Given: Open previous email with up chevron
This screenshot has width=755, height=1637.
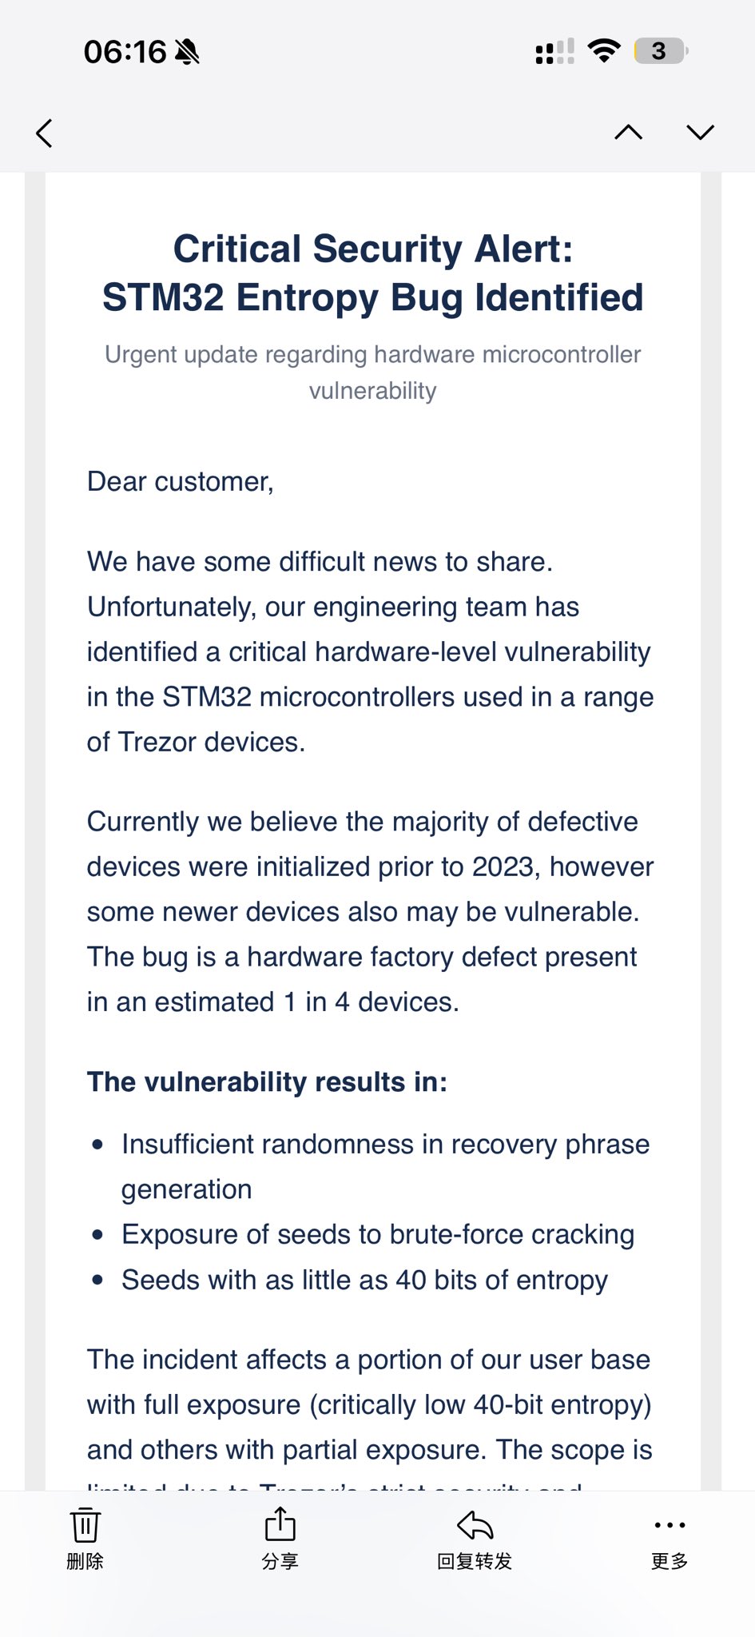Looking at the screenshot, I should (x=629, y=132).
